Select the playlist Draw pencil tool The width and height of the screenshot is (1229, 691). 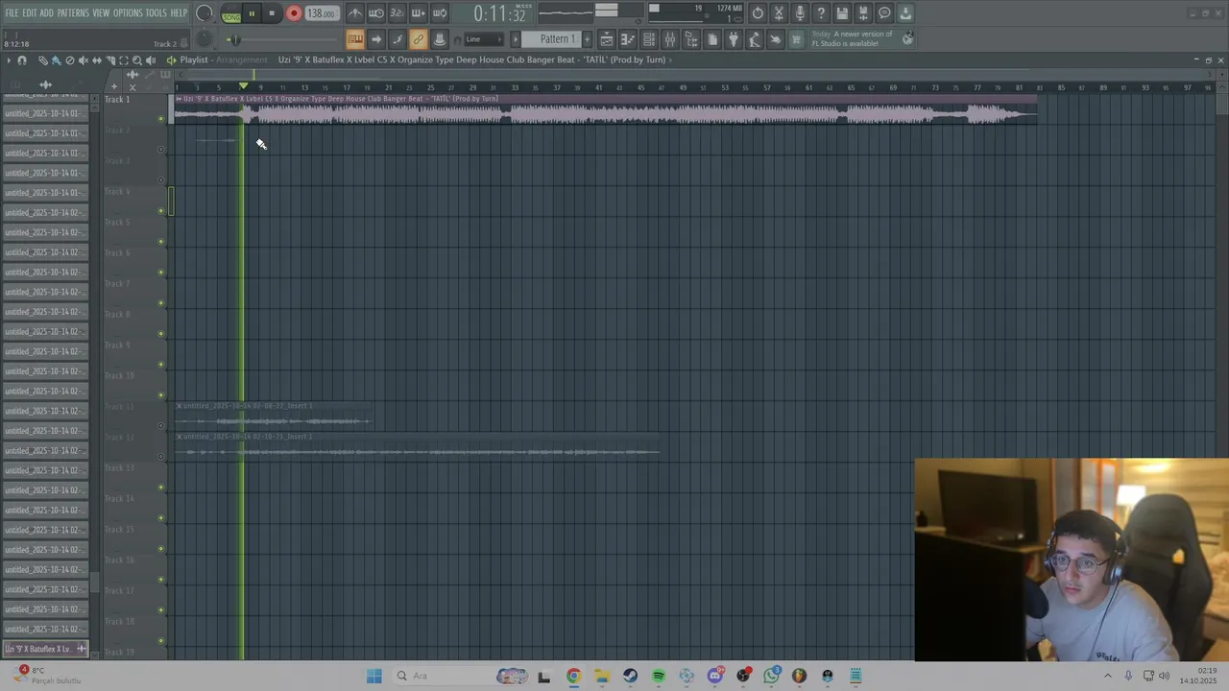pos(43,60)
